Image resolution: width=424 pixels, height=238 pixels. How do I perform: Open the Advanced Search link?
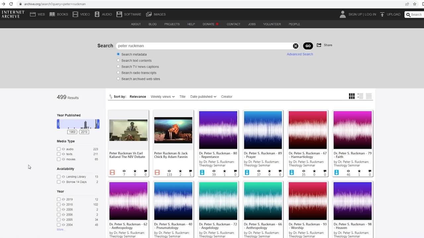click(x=300, y=54)
